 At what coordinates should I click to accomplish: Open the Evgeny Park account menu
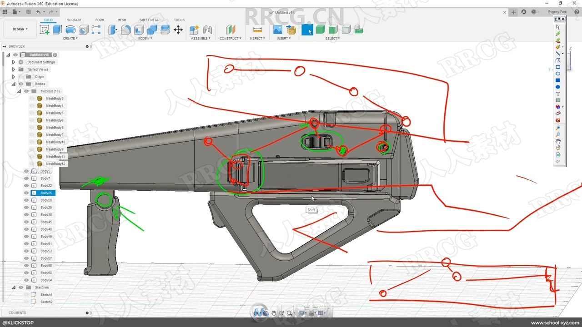[557, 12]
